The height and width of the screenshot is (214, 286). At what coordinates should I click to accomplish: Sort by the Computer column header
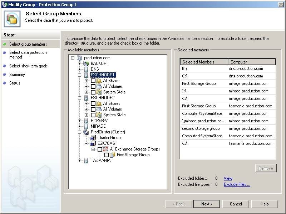251,62
